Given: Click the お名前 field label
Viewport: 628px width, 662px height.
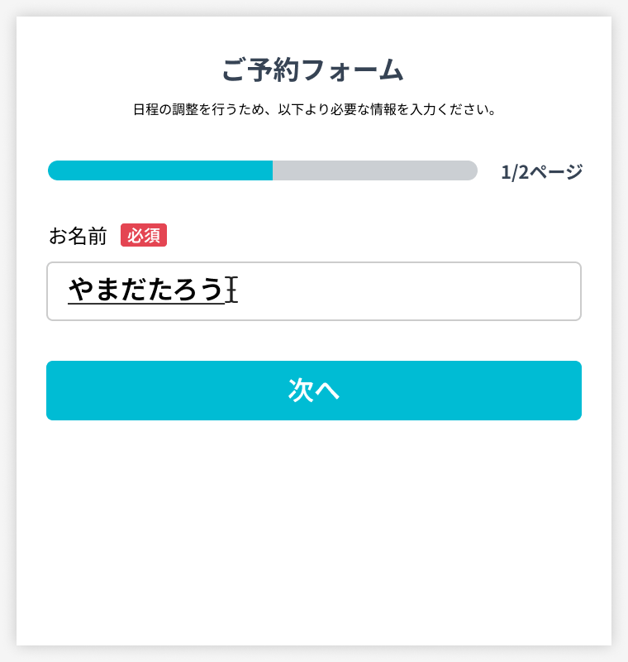Looking at the screenshot, I should (x=78, y=236).
